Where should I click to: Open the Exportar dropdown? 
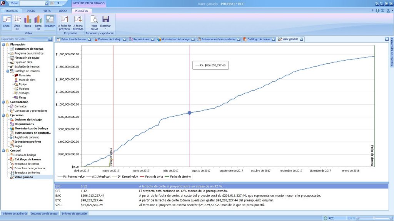pos(105,23)
